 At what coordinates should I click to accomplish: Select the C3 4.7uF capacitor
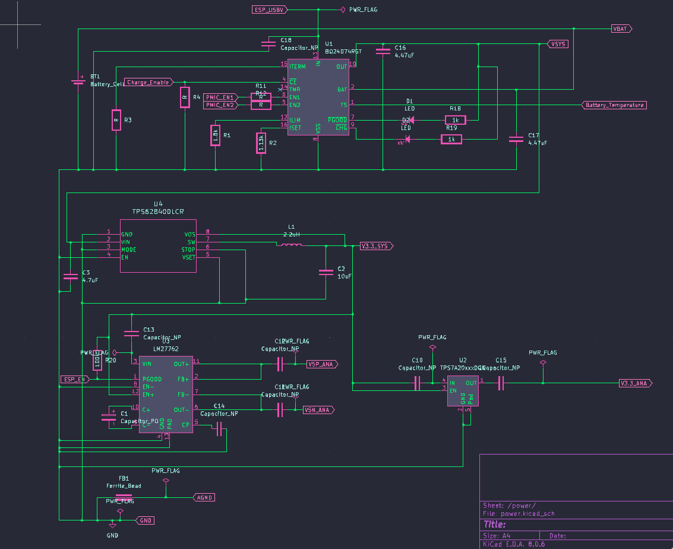[71, 276]
